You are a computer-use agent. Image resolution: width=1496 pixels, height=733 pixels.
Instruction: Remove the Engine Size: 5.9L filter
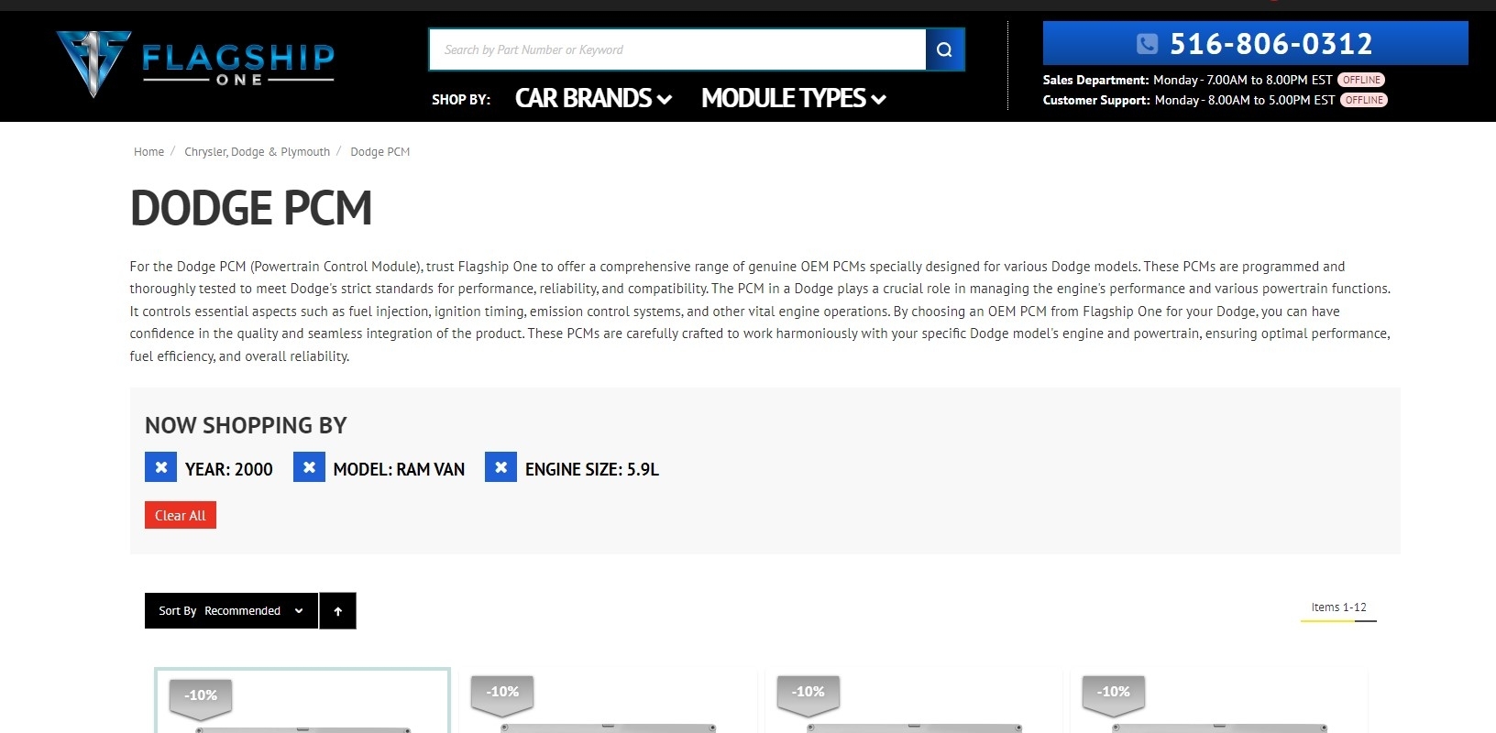tap(500, 467)
